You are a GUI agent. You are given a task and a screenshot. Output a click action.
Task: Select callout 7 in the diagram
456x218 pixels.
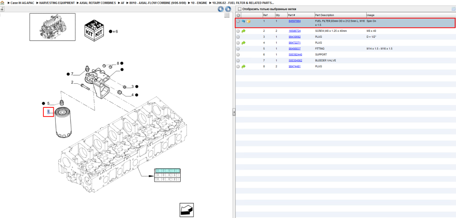click(x=72, y=74)
